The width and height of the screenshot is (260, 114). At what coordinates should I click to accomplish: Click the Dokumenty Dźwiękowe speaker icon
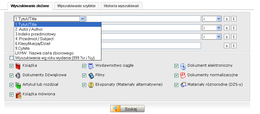coord(18,75)
